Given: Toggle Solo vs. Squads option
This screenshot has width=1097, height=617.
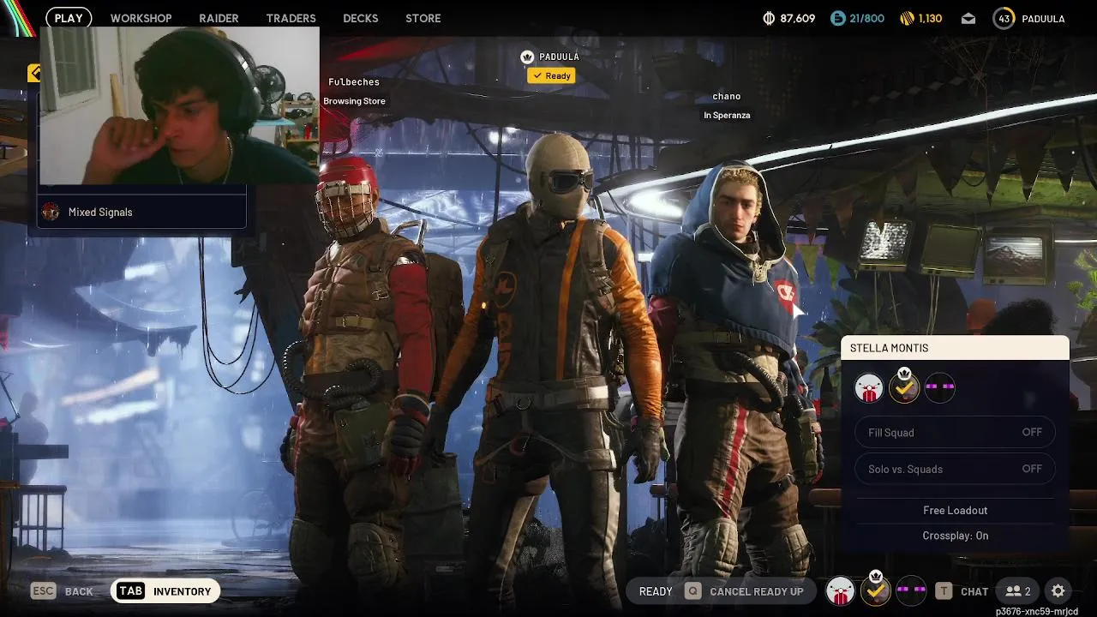Looking at the screenshot, I should coord(955,469).
